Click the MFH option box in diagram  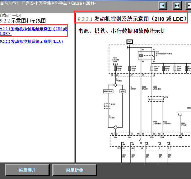[123, 91]
